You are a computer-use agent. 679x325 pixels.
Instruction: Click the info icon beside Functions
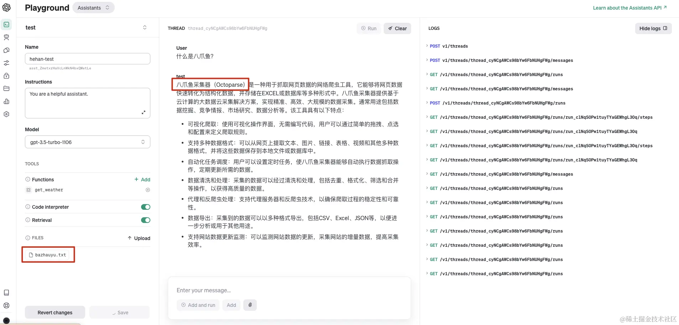pos(28,179)
